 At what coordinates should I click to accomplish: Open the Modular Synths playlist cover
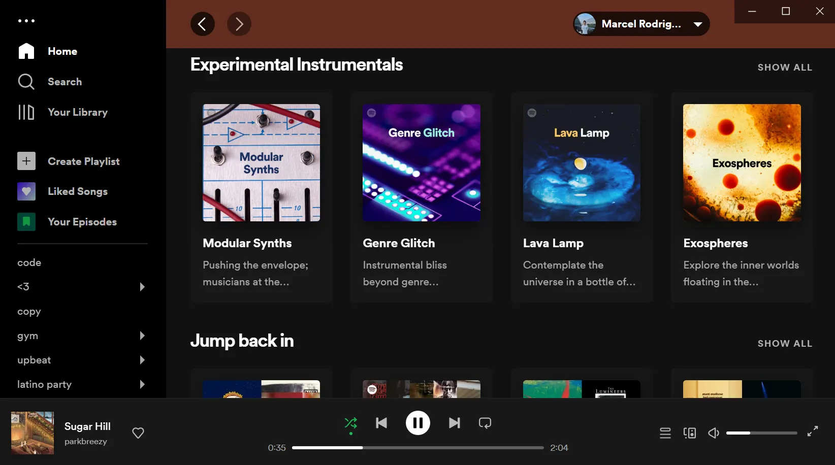point(262,162)
